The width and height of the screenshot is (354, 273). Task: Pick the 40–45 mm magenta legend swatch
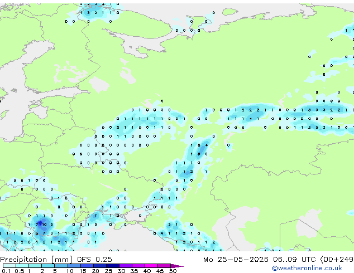click(x=151, y=266)
